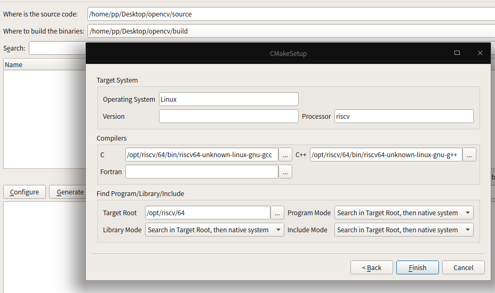Click the 'Where is the source code:' label
Image resolution: width=495 pixels, height=293 pixels.
pos(41,14)
